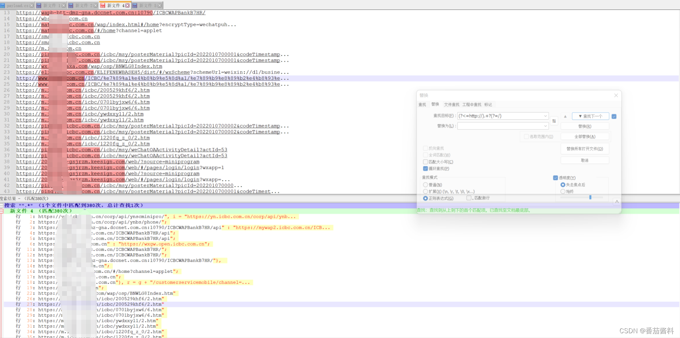The width and height of the screenshot is (680, 338).
Task: Click disk icon on 新文件 5 tab
Action: tap(135, 6)
